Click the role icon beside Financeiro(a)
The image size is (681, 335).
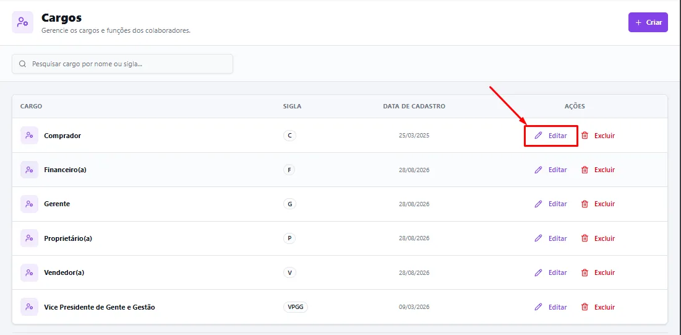click(x=29, y=170)
